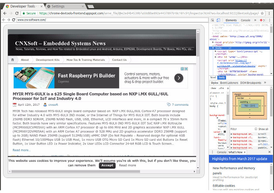Click the Chrome browser back arrow

click(5, 13)
